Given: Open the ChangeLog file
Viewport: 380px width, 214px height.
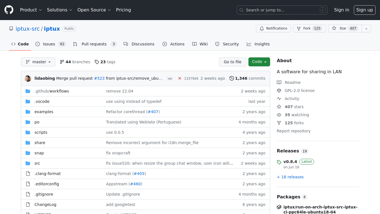Looking at the screenshot, I should coord(45,205).
